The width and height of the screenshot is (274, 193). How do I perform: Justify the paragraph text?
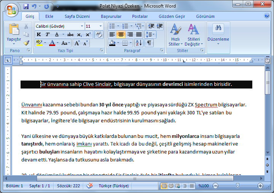[x=139, y=35]
